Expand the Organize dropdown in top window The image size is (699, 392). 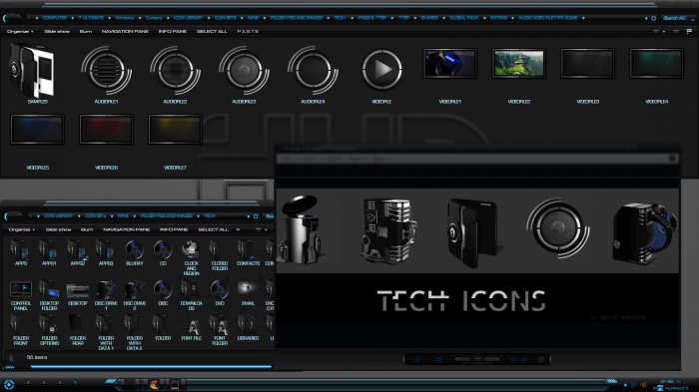point(20,31)
